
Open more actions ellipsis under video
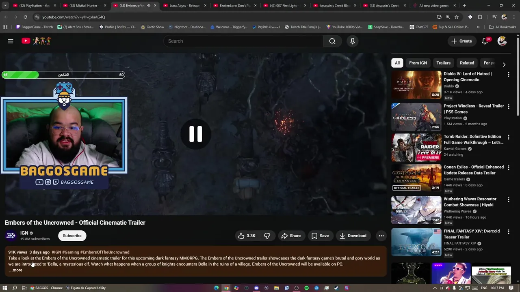coord(381,236)
